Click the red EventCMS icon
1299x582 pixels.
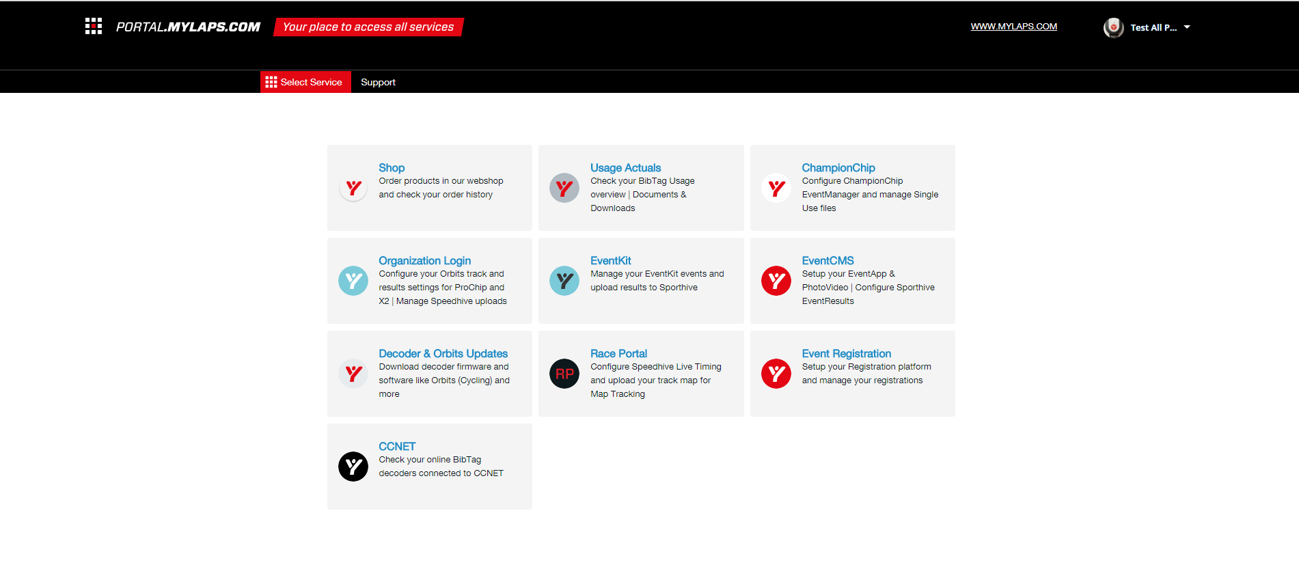coord(776,281)
